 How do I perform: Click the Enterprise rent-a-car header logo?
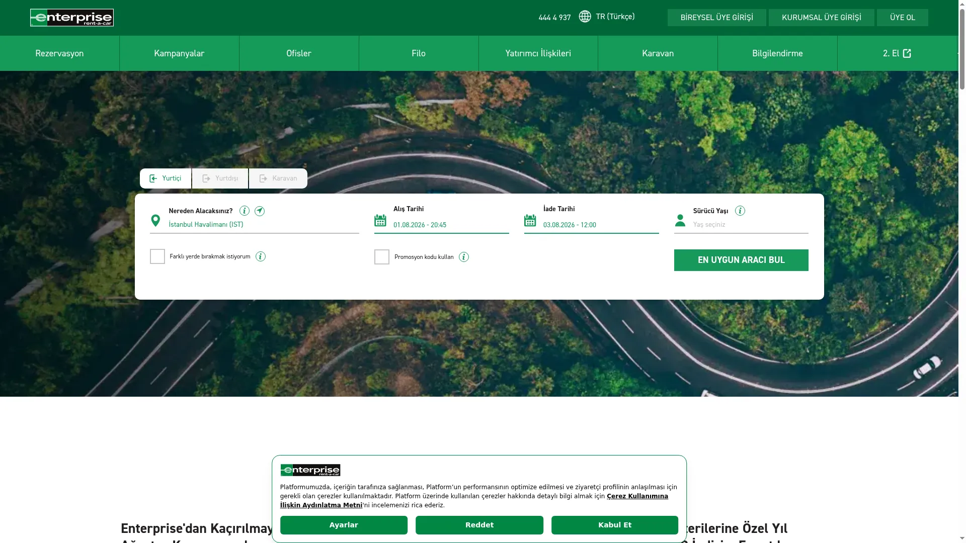click(72, 18)
